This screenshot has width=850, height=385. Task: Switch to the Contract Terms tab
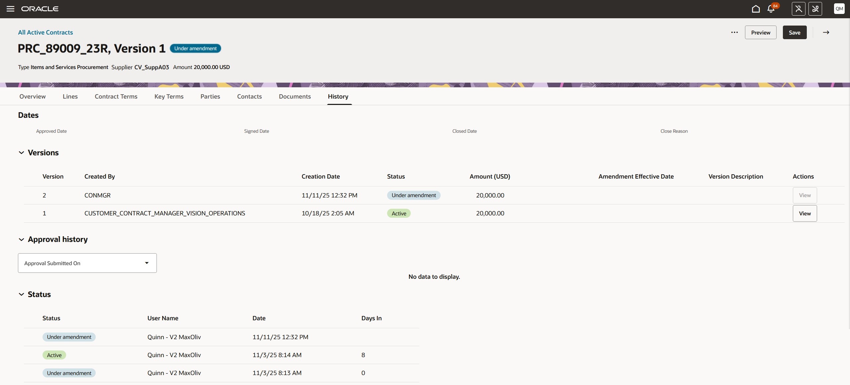(x=116, y=97)
